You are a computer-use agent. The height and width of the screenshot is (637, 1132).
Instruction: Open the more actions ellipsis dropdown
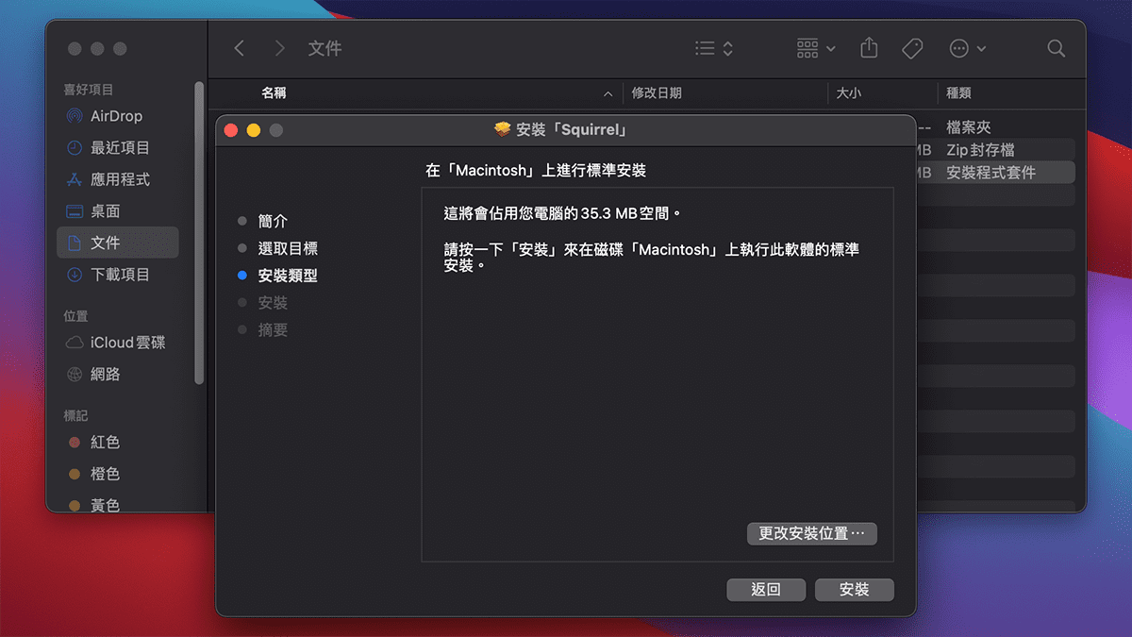(967, 48)
